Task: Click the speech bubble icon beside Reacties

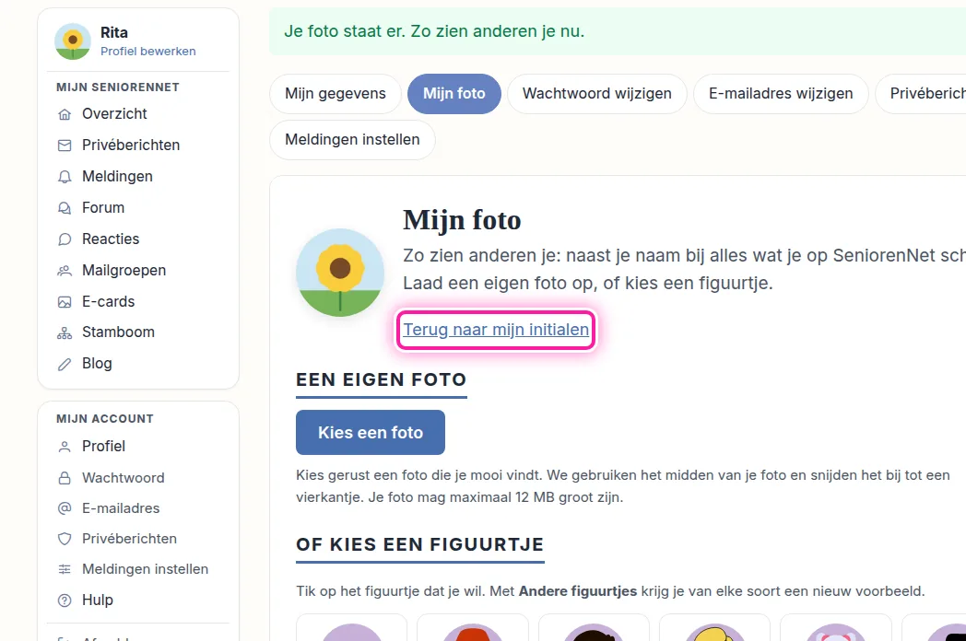Action: click(x=65, y=239)
